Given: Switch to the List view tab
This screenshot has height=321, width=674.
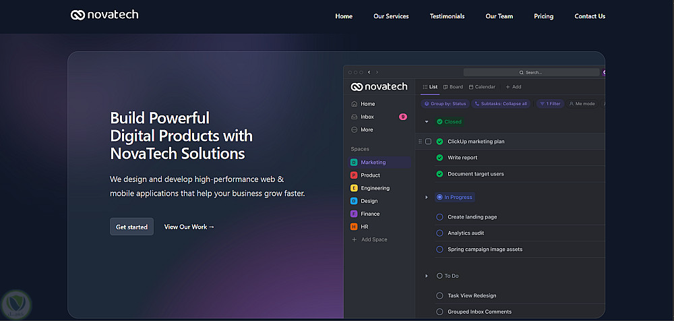Looking at the screenshot, I should tap(430, 87).
